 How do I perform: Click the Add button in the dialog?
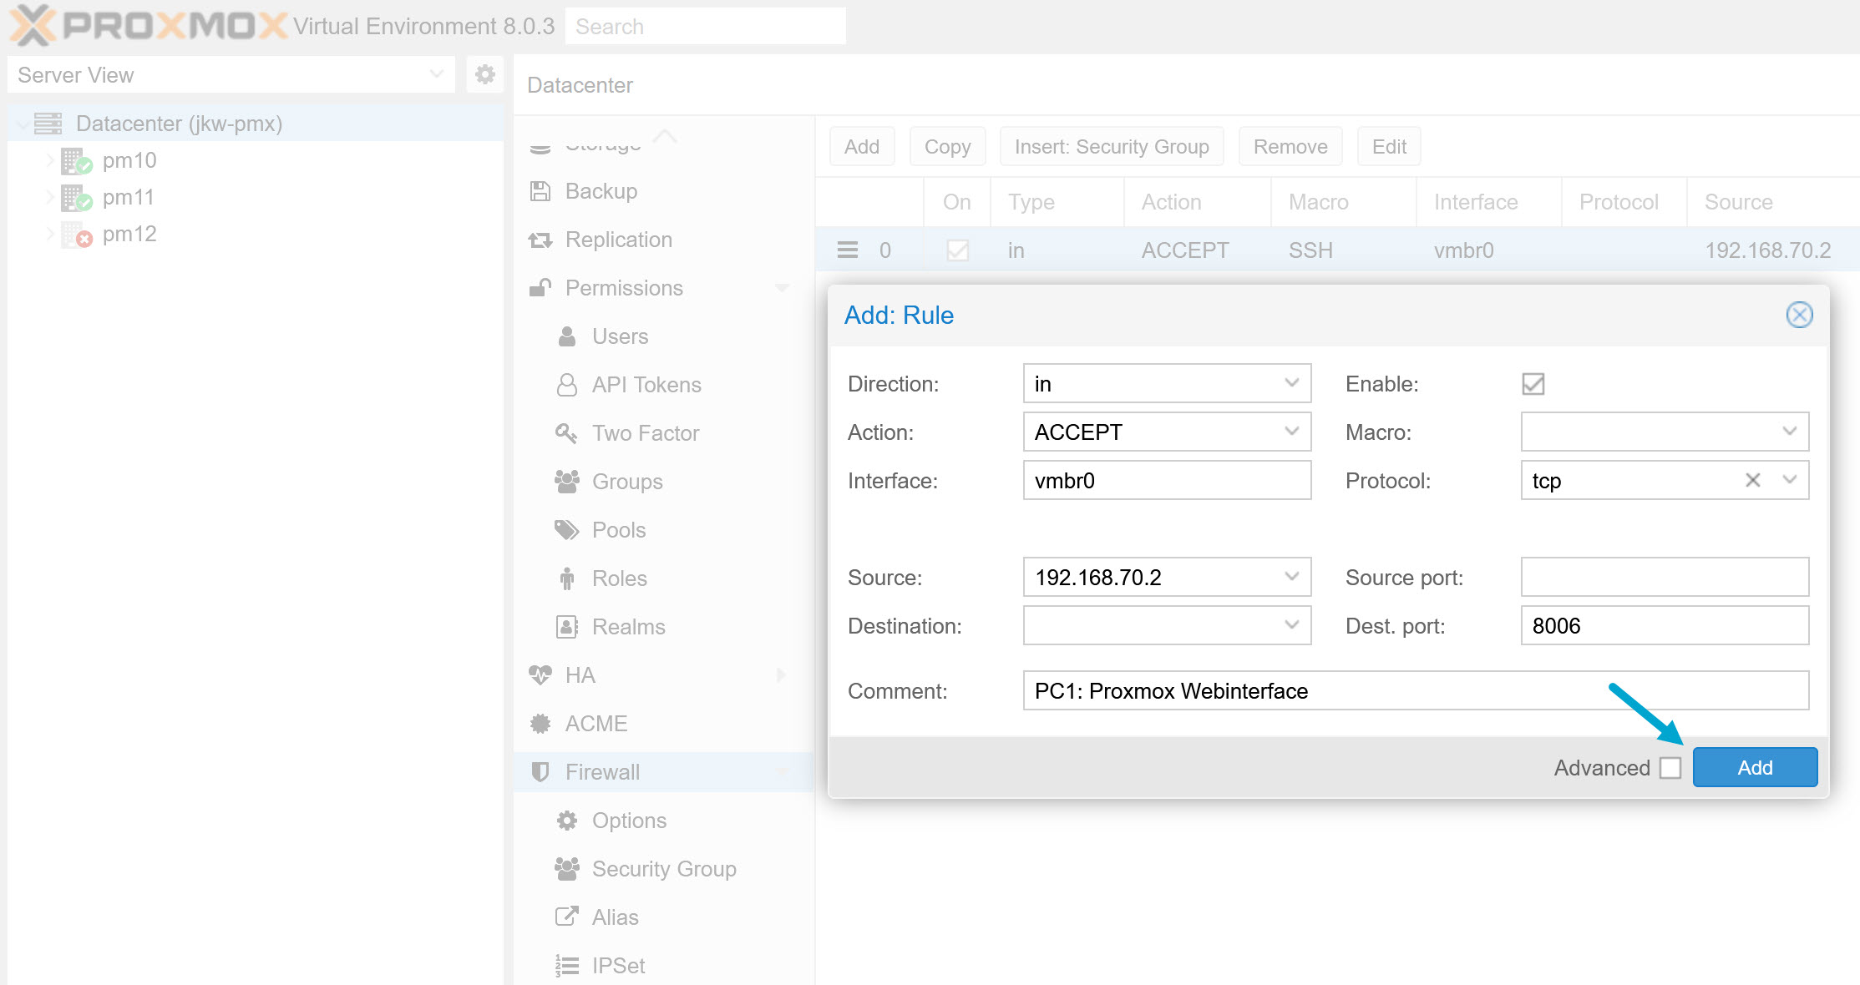(x=1754, y=767)
